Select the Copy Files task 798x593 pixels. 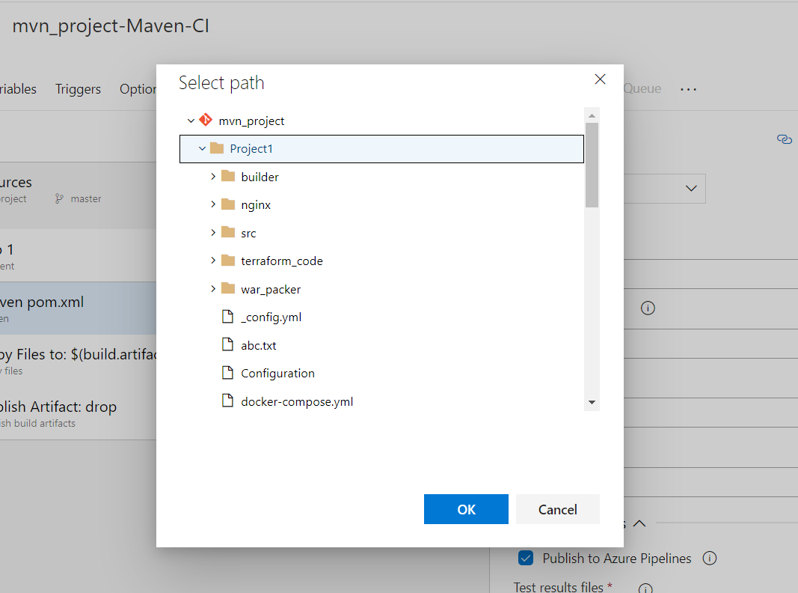click(78, 361)
